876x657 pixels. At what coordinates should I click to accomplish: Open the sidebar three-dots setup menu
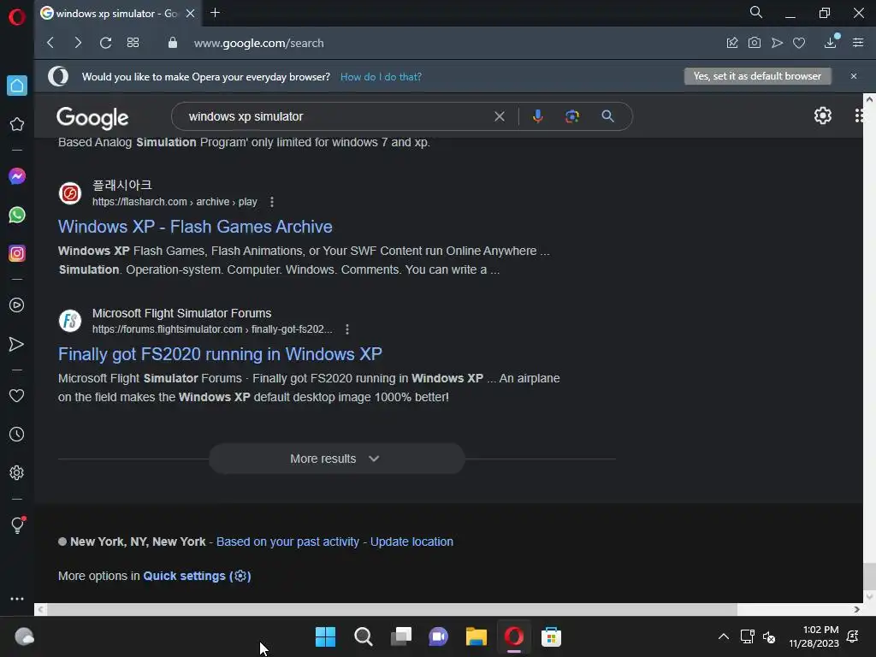(17, 598)
